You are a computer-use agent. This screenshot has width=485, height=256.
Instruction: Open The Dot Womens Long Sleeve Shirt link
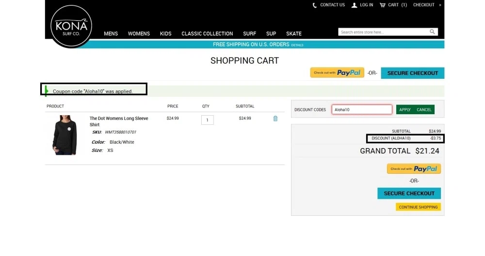(119, 121)
